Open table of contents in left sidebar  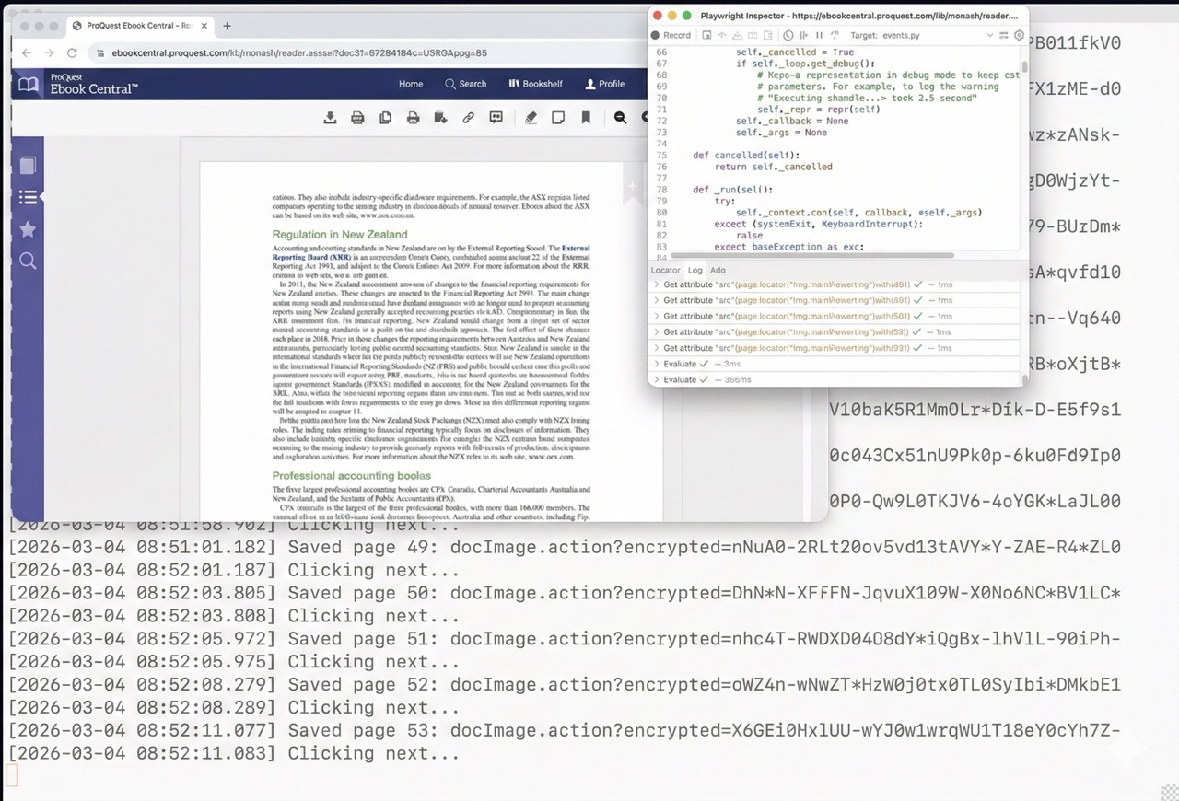coord(28,197)
